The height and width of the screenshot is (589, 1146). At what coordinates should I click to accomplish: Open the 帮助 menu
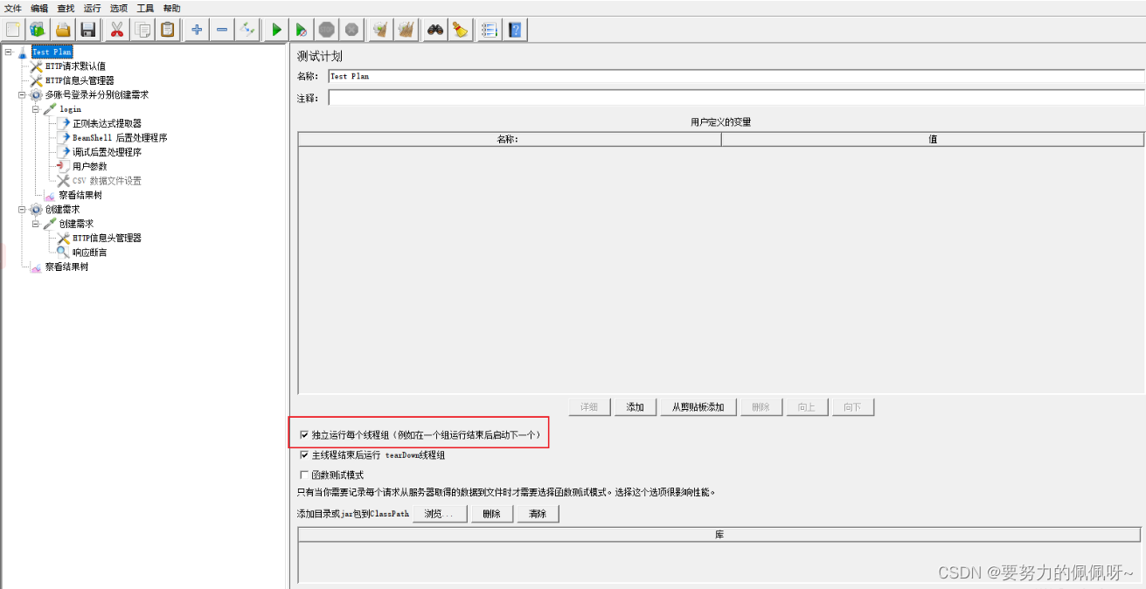172,8
